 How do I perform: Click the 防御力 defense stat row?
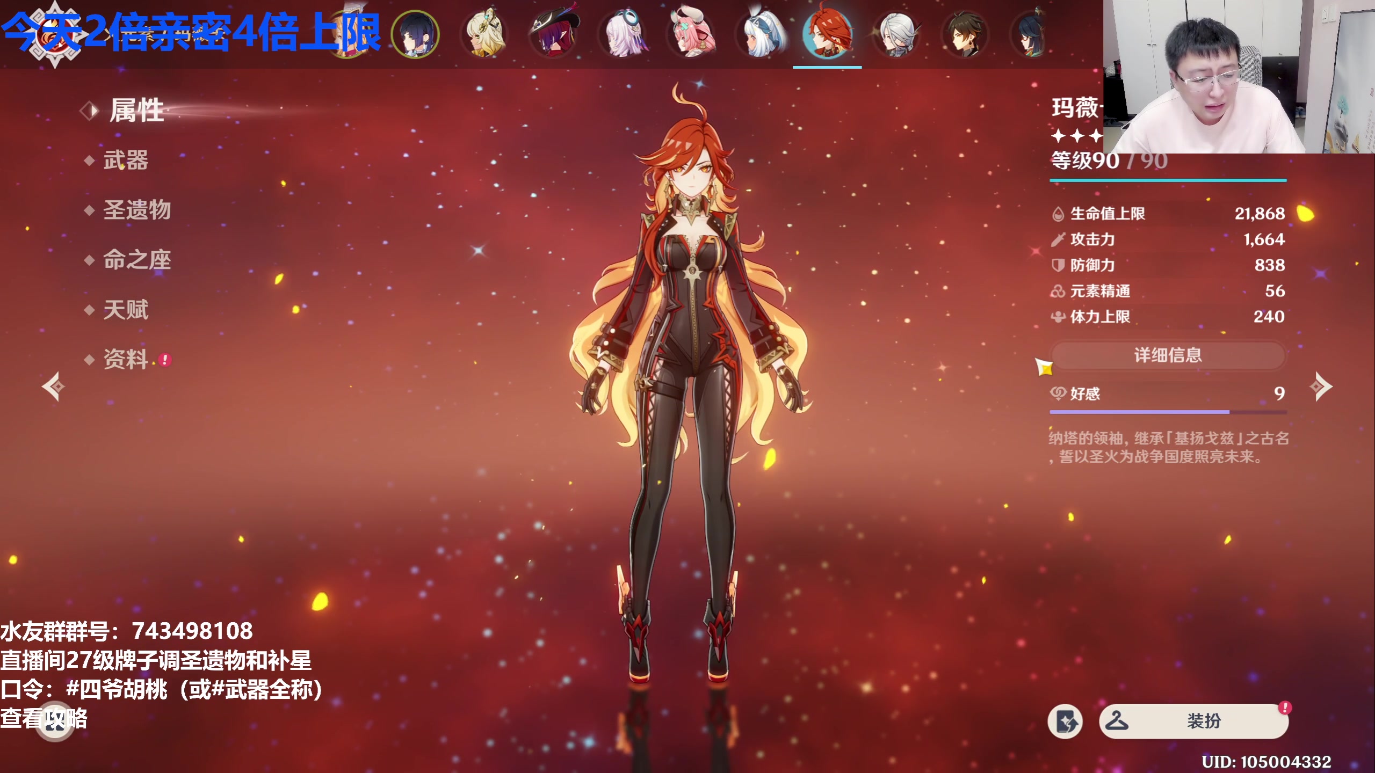[1168, 265]
